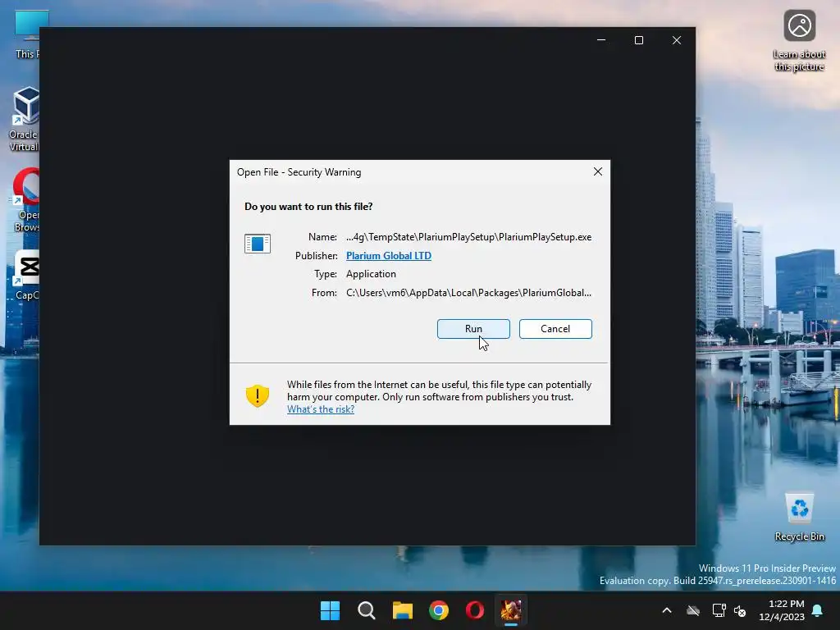Open the What's the risk? link

(321, 409)
